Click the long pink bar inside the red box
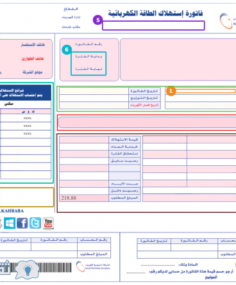The width and height of the screenshot is (236, 285). (147, 122)
